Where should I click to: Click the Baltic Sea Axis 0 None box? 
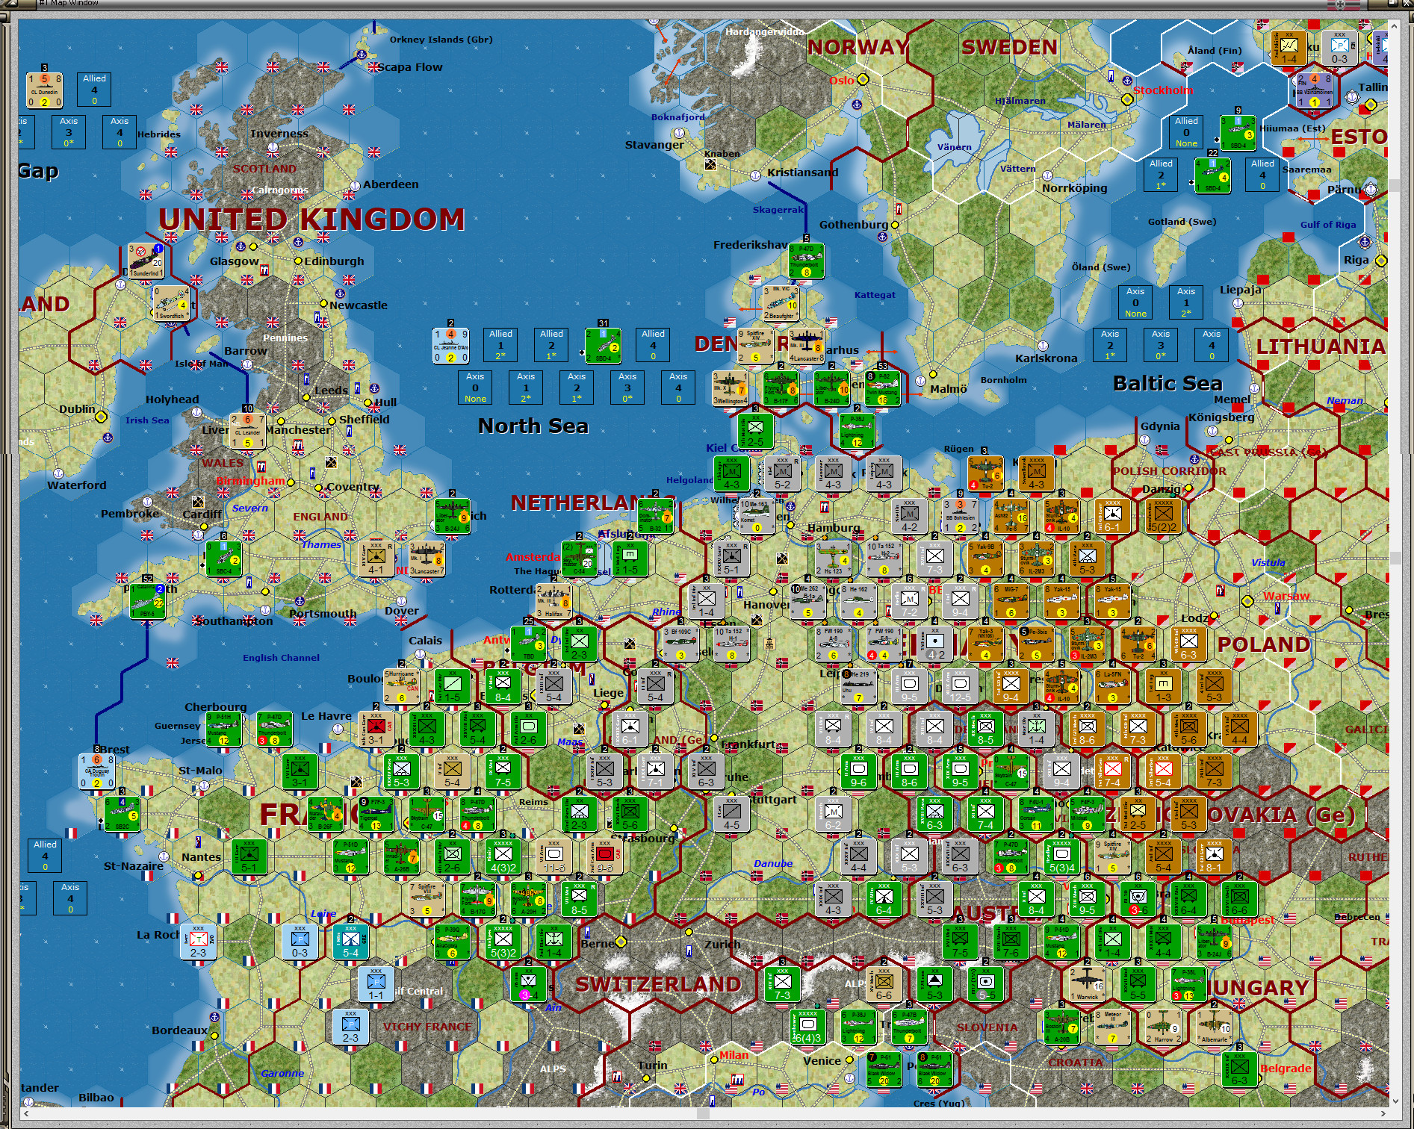pos(1135,302)
